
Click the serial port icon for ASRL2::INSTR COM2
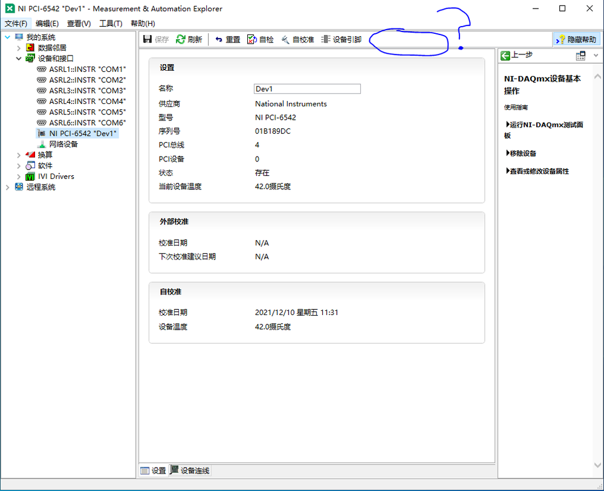coord(42,80)
